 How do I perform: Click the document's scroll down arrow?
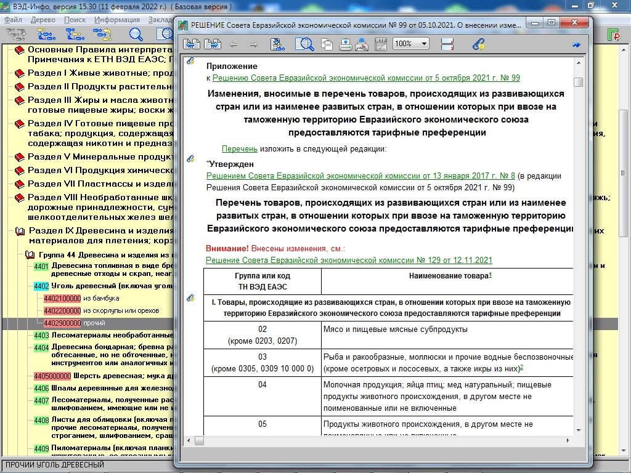[x=578, y=431]
